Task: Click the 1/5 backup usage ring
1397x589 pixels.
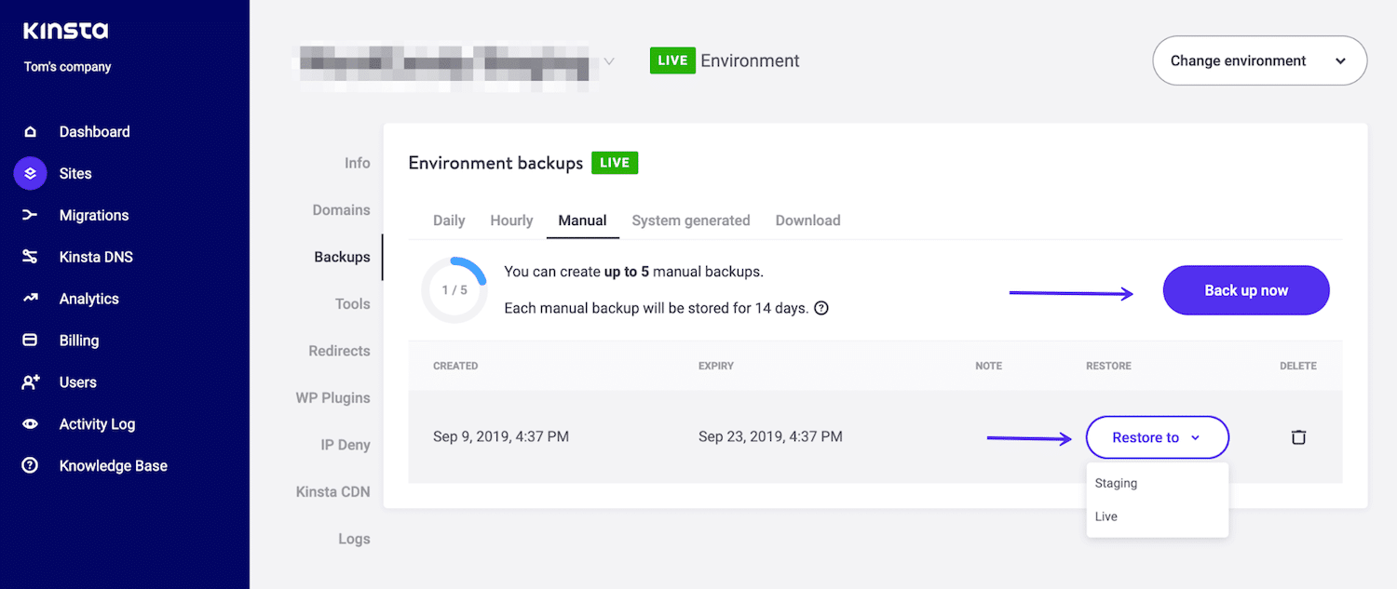Action: [x=454, y=289]
